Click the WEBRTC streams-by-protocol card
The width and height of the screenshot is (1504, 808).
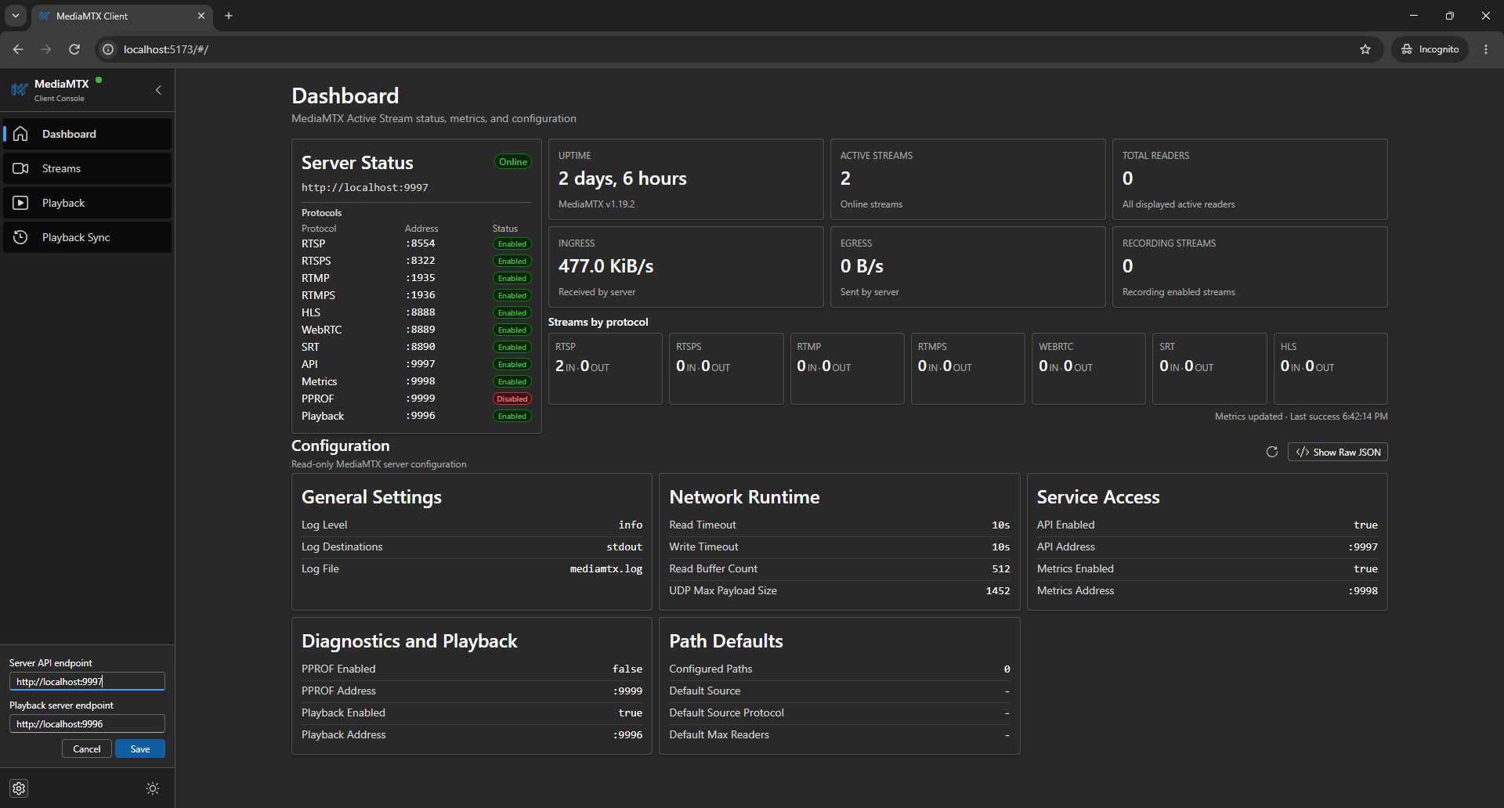pos(1089,369)
